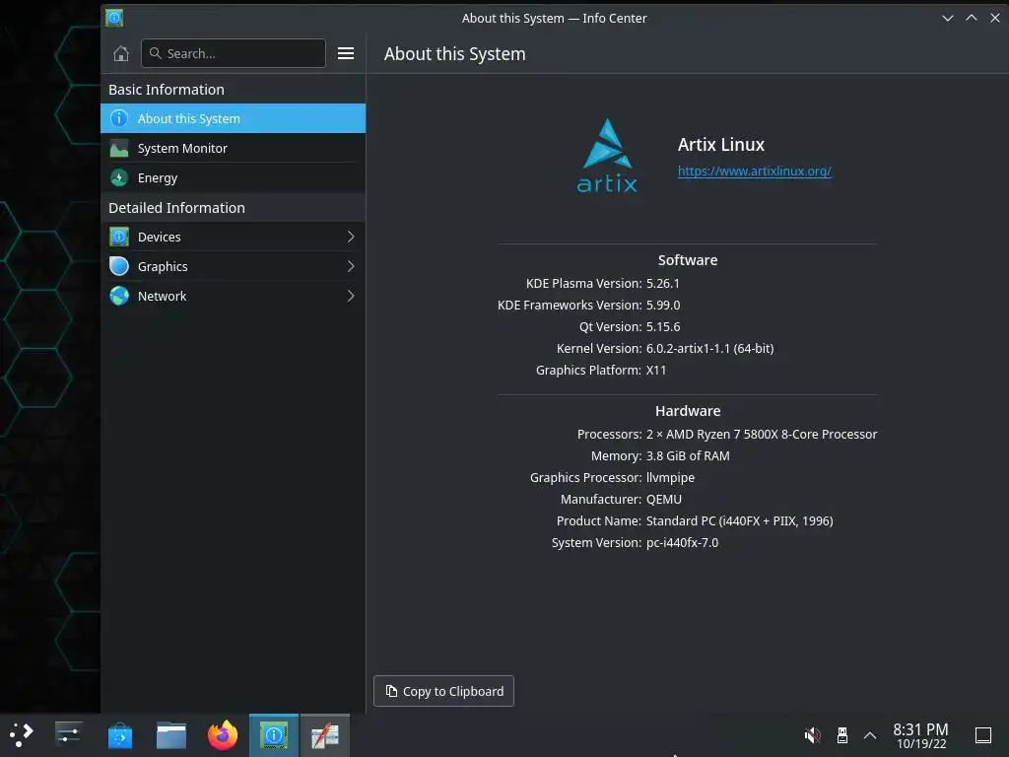Click the Info Center titlebar app icon

[x=114, y=18]
